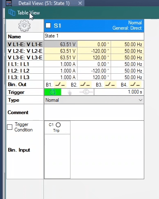
Task: Click the state settings gear icon
Action: coord(25,26)
